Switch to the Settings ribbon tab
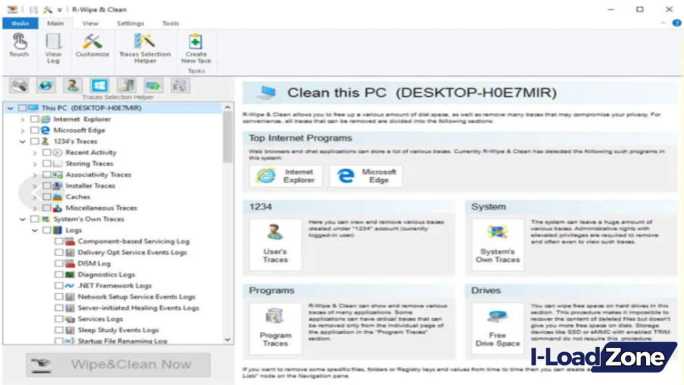Image resolution: width=684 pixels, height=385 pixels. (x=130, y=23)
